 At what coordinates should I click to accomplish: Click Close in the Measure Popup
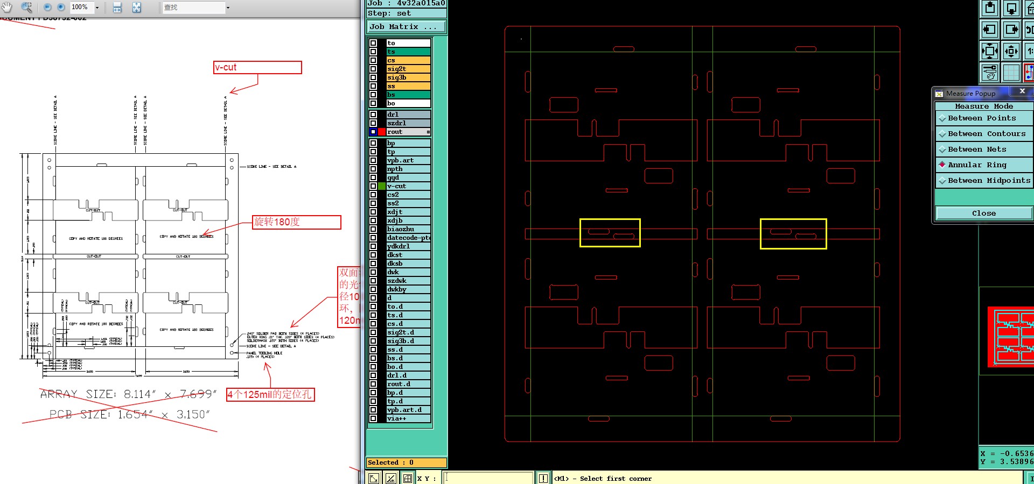click(984, 213)
